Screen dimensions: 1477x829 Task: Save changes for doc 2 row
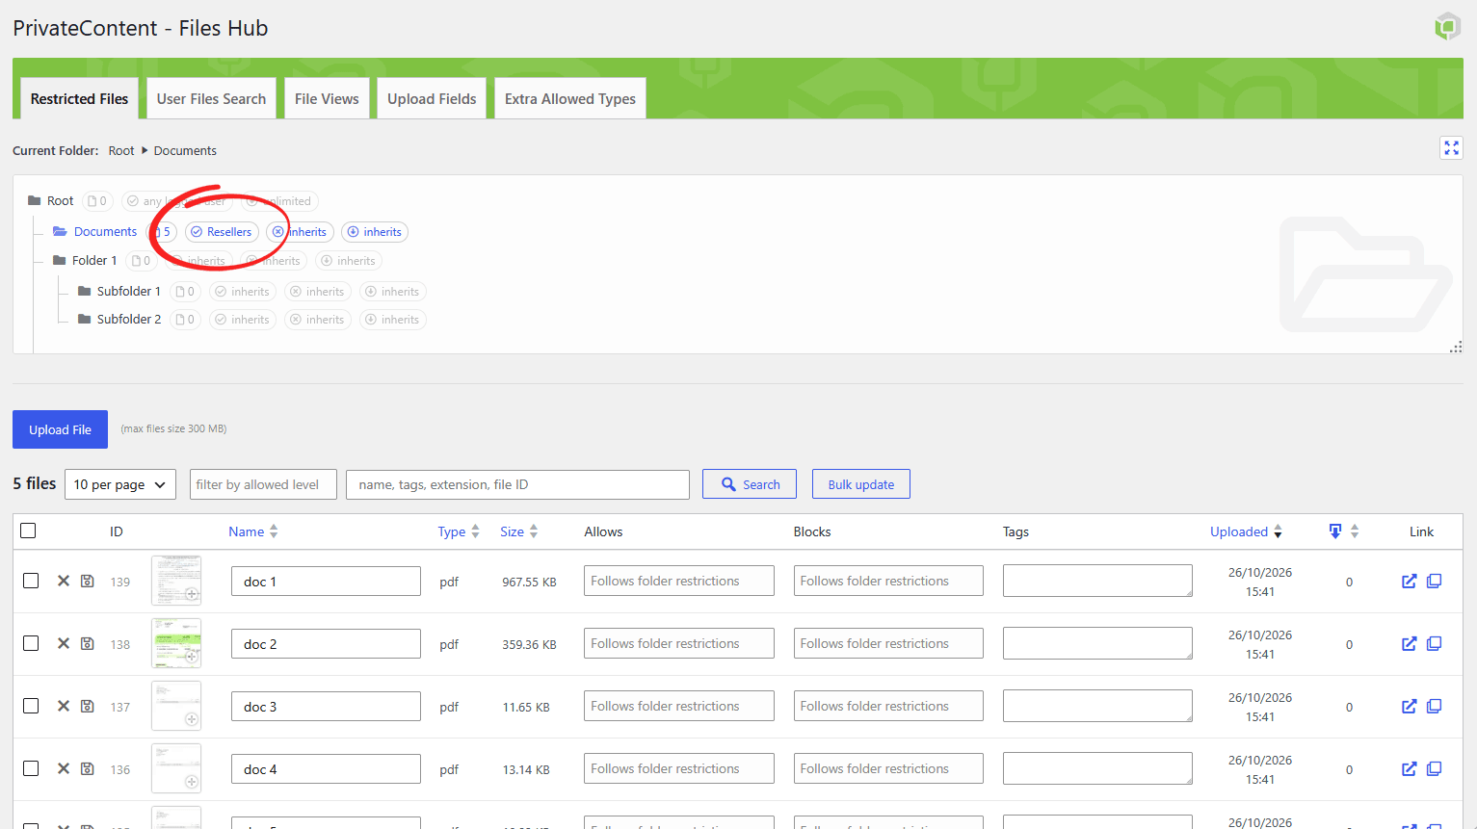(x=88, y=643)
